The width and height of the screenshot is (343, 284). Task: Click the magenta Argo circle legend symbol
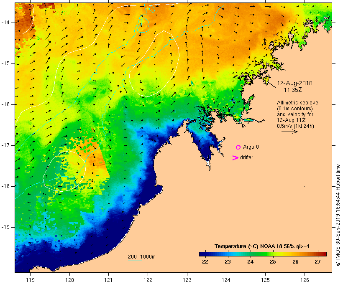pyautogui.click(x=238, y=147)
